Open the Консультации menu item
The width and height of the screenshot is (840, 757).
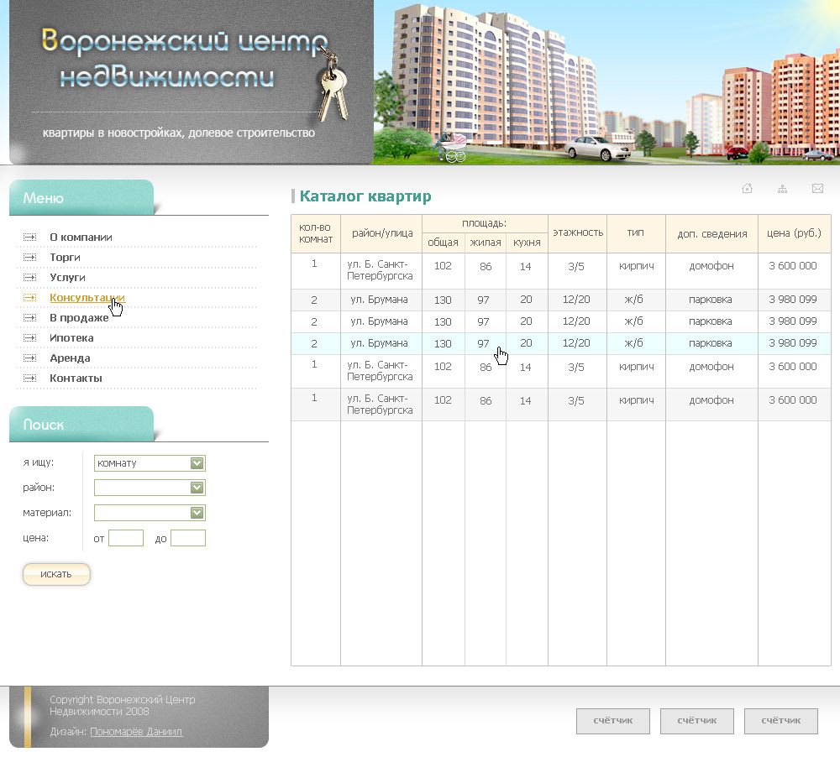coord(87,298)
